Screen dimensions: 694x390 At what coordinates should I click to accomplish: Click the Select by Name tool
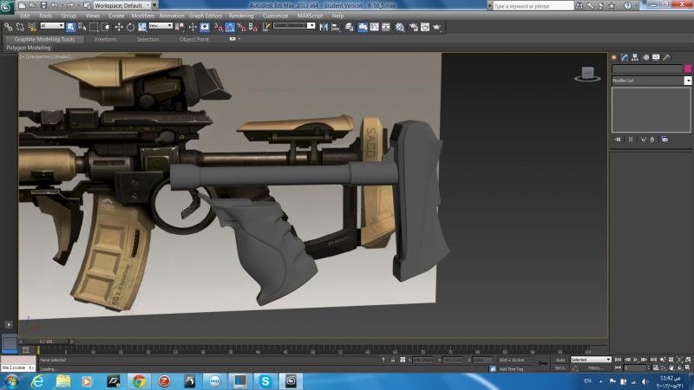pos(82,27)
